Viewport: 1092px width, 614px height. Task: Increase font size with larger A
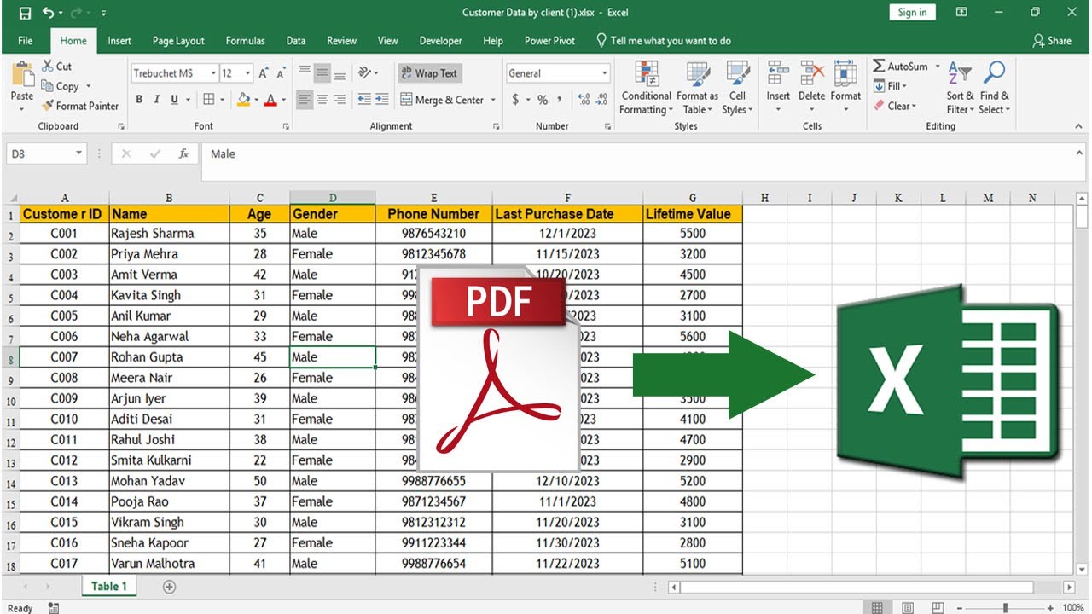click(x=264, y=73)
